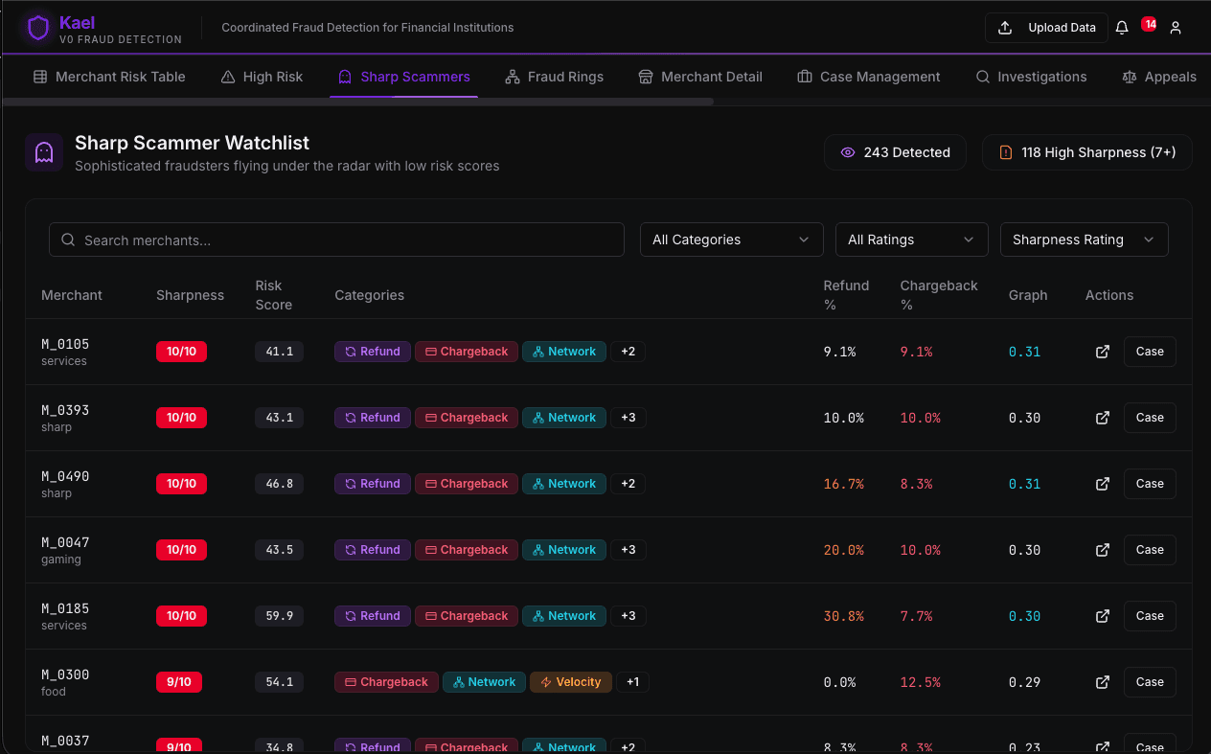
Task: Open the Sharpness Rating dropdown
Action: point(1084,240)
